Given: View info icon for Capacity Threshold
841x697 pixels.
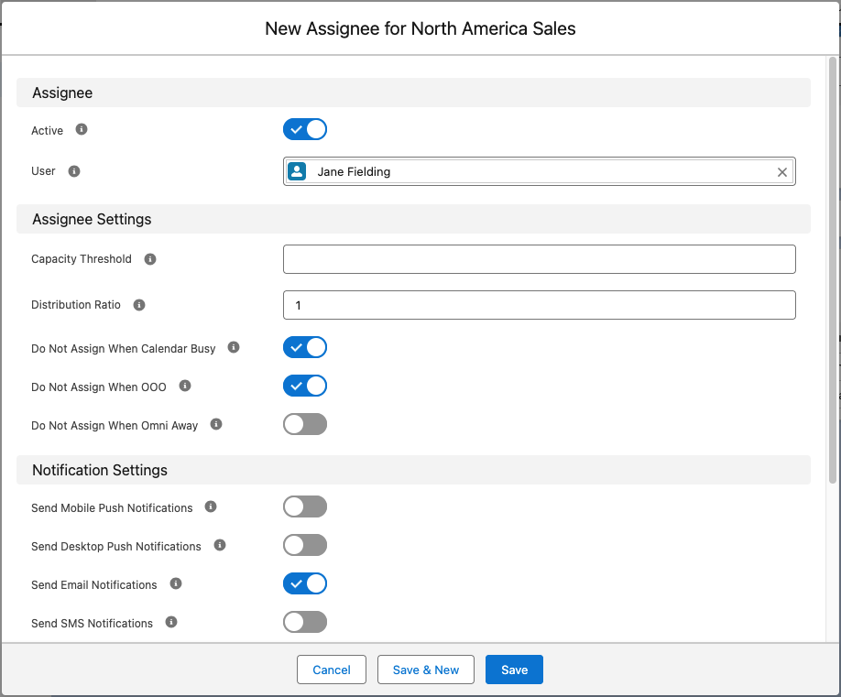Looking at the screenshot, I should [x=150, y=259].
